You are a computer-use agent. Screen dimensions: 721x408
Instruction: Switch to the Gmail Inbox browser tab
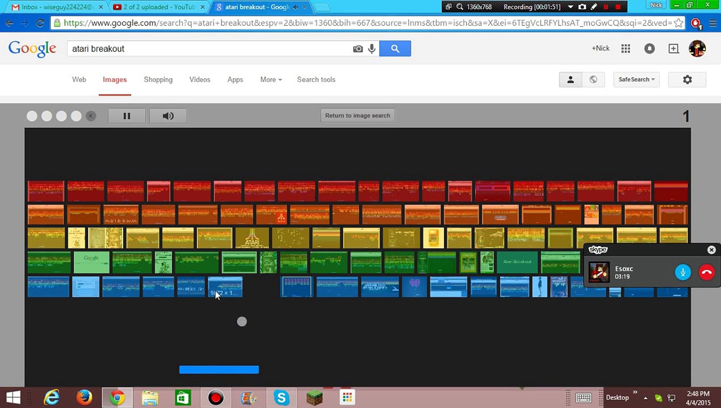pos(57,7)
